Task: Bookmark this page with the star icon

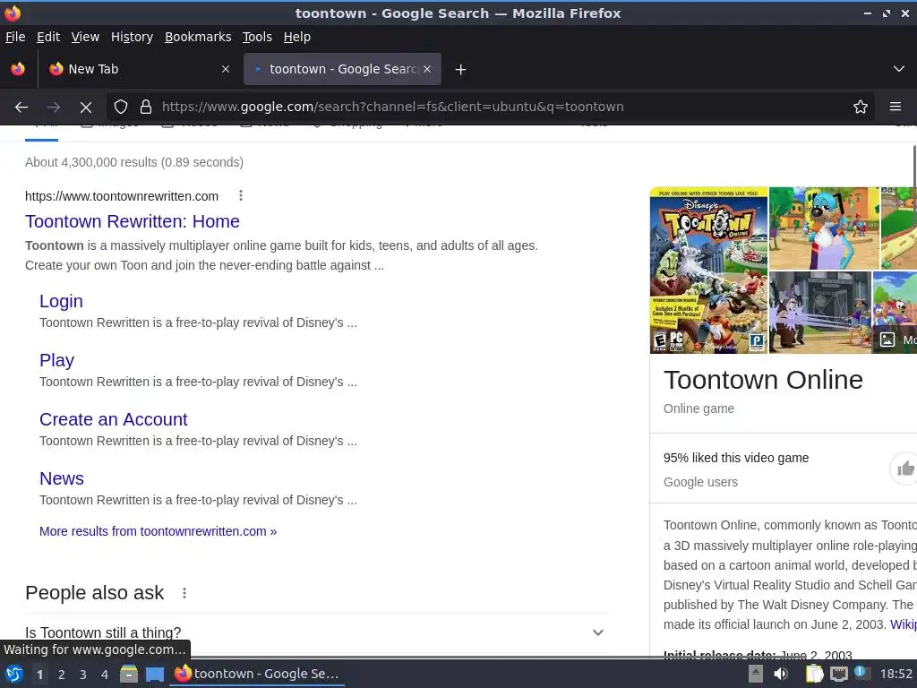Action: (x=861, y=107)
